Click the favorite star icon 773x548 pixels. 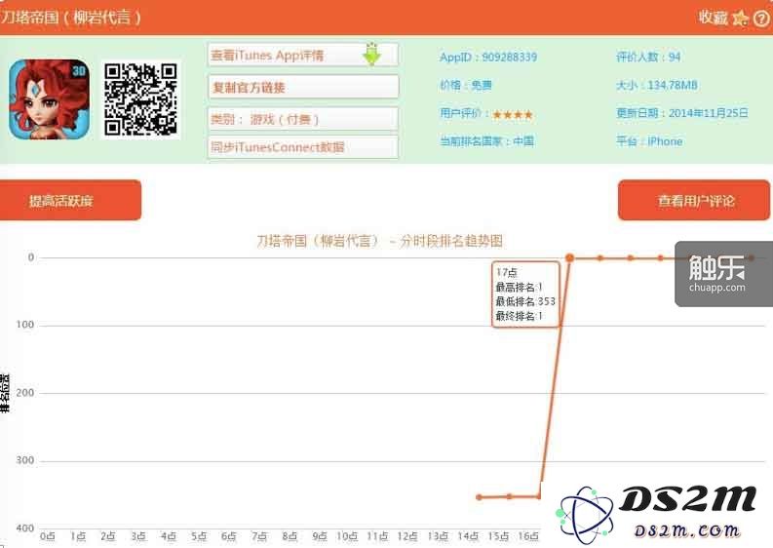pos(740,18)
